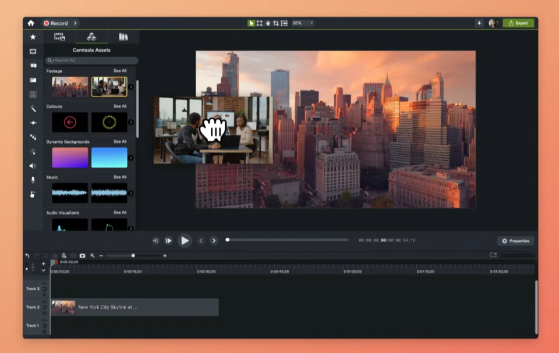
Task: Toggle Track 1 visibility eye
Action: (x=45, y=320)
